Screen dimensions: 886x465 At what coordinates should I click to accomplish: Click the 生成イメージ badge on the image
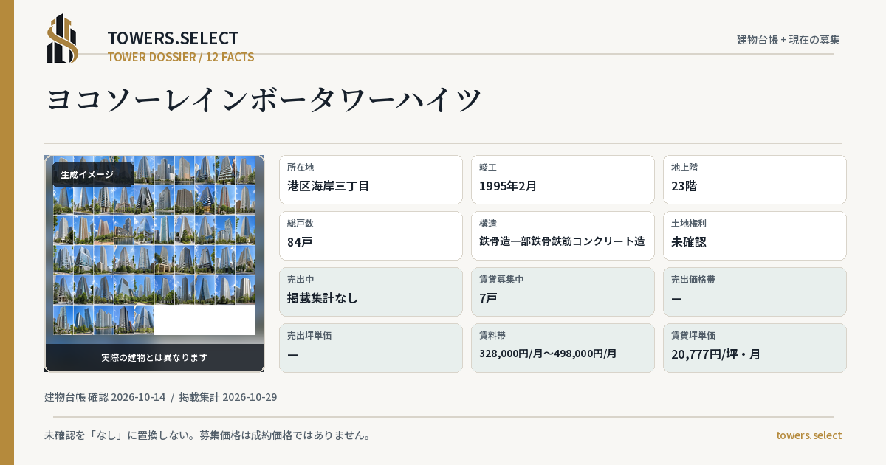(x=92, y=175)
